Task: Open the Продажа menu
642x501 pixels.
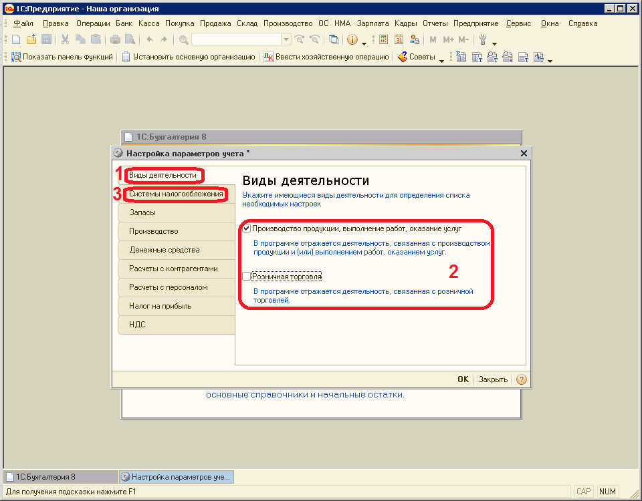Action: pyautogui.click(x=215, y=23)
